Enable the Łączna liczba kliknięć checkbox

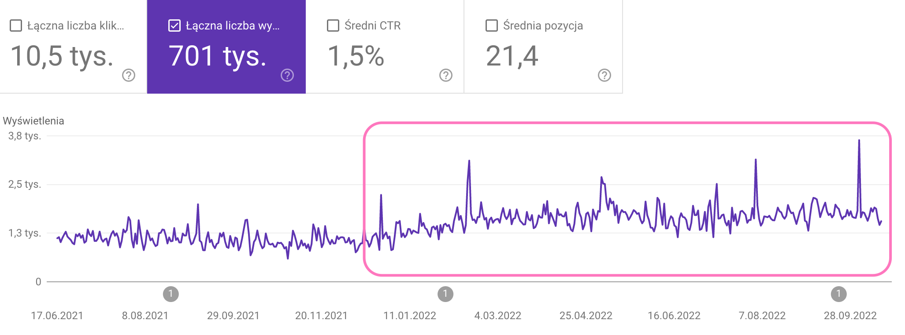16,25
